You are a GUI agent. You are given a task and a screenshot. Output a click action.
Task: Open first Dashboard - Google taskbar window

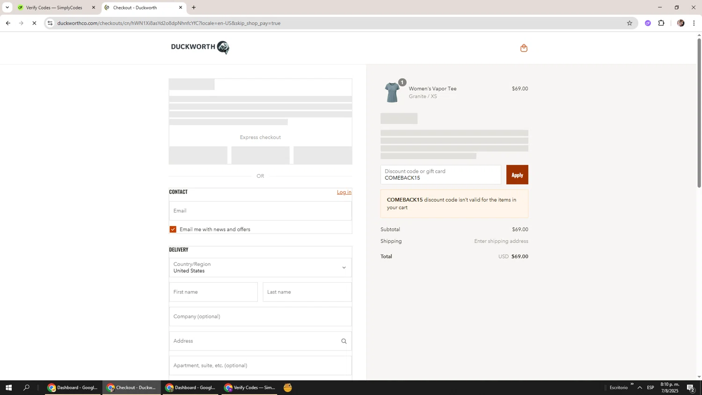[73, 388]
